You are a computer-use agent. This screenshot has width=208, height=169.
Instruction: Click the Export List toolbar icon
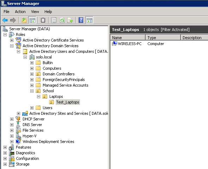tap(70, 20)
